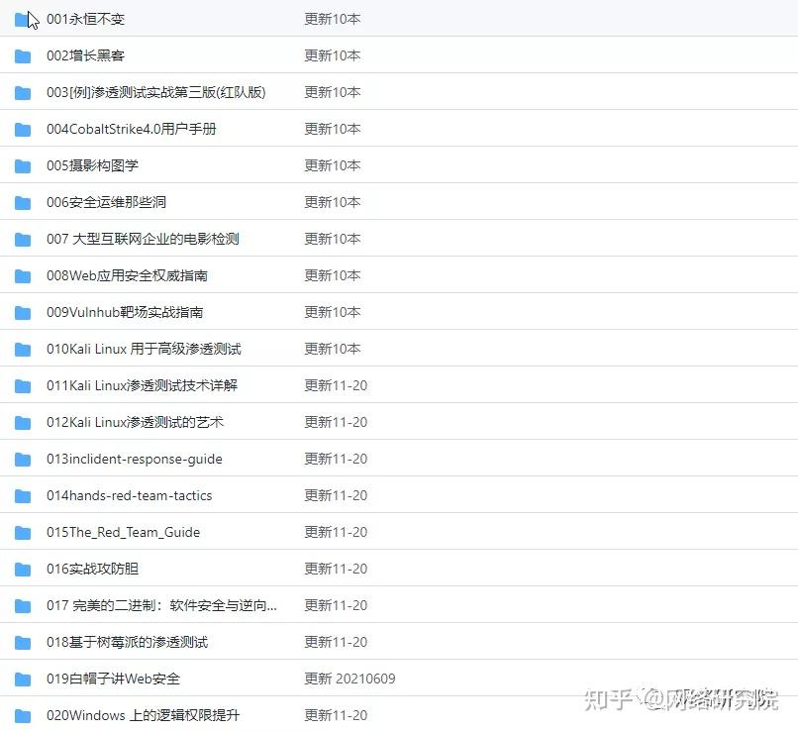Click folder icon for 014hands-red-team-tactics
Image resolution: width=798 pixels, height=732 pixels.
(23, 496)
